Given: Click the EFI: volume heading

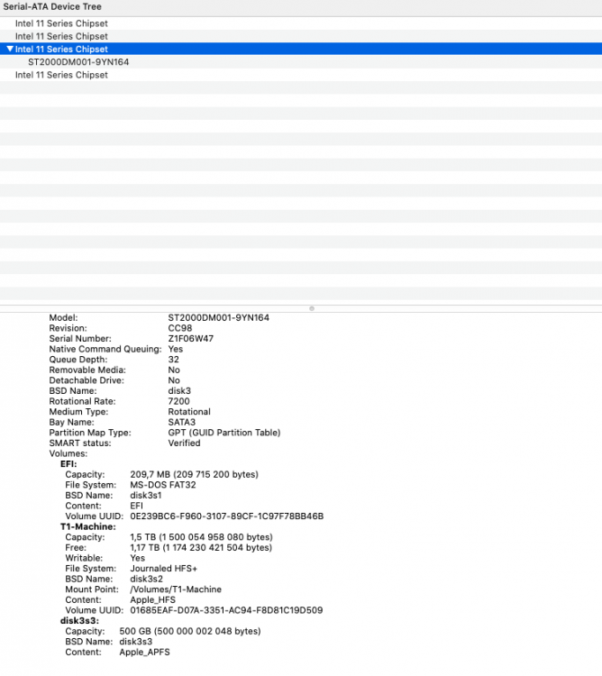Looking at the screenshot, I should point(68,464).
